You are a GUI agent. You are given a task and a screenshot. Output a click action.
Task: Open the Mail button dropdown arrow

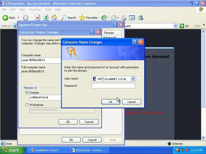[118, 18]
